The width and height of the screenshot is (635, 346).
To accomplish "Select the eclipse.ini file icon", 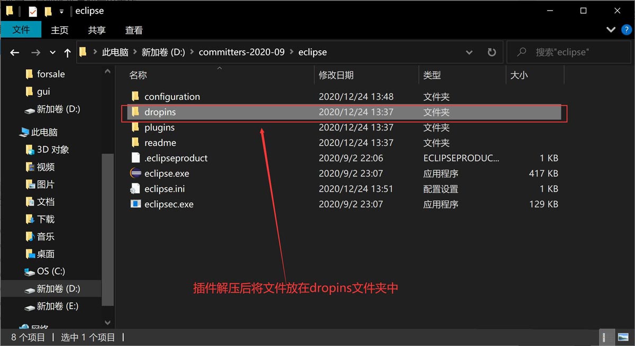I will 135,189.
